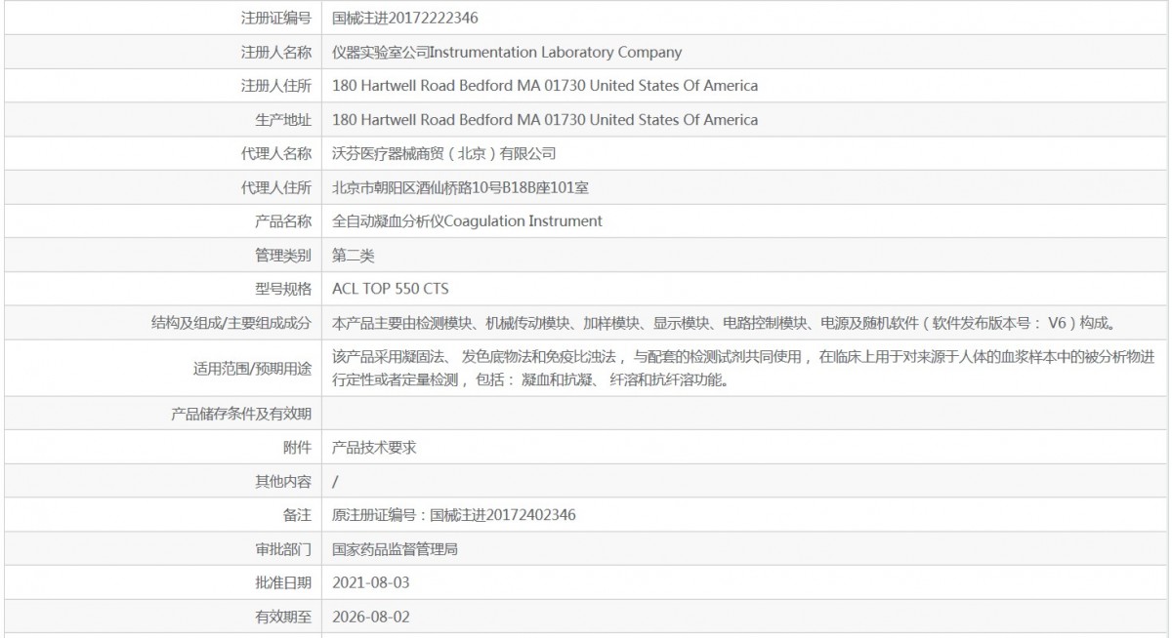Image resolution: width=1172 pixels, height=638 pixels.
Task: Click the 注册人住所 label
Action: [276, 86]
